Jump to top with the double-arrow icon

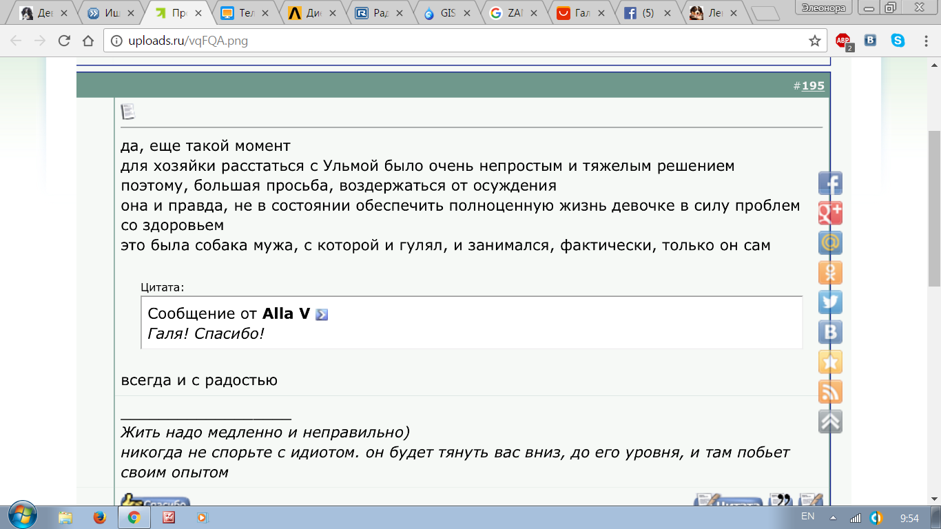tap(830, 421)
